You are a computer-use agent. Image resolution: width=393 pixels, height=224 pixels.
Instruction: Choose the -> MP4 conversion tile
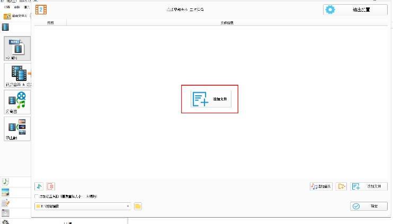click(17, 48)
